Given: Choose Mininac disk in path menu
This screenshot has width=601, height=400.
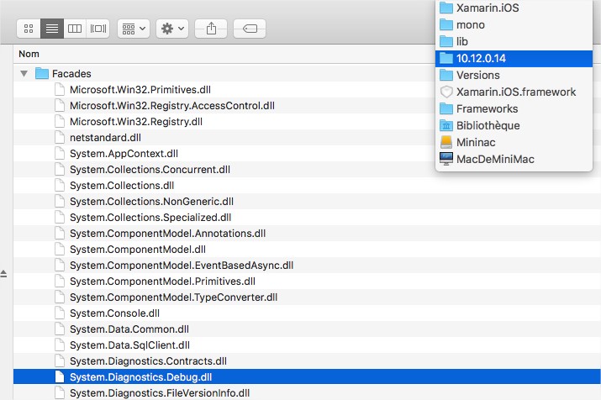Looking at the screenshot, I should (x=514, y=143).
